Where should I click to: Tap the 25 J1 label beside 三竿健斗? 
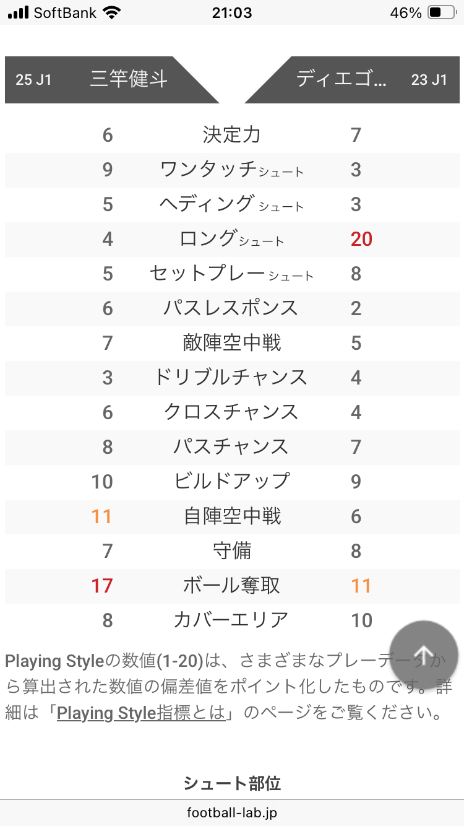click(x=33, y=80)
